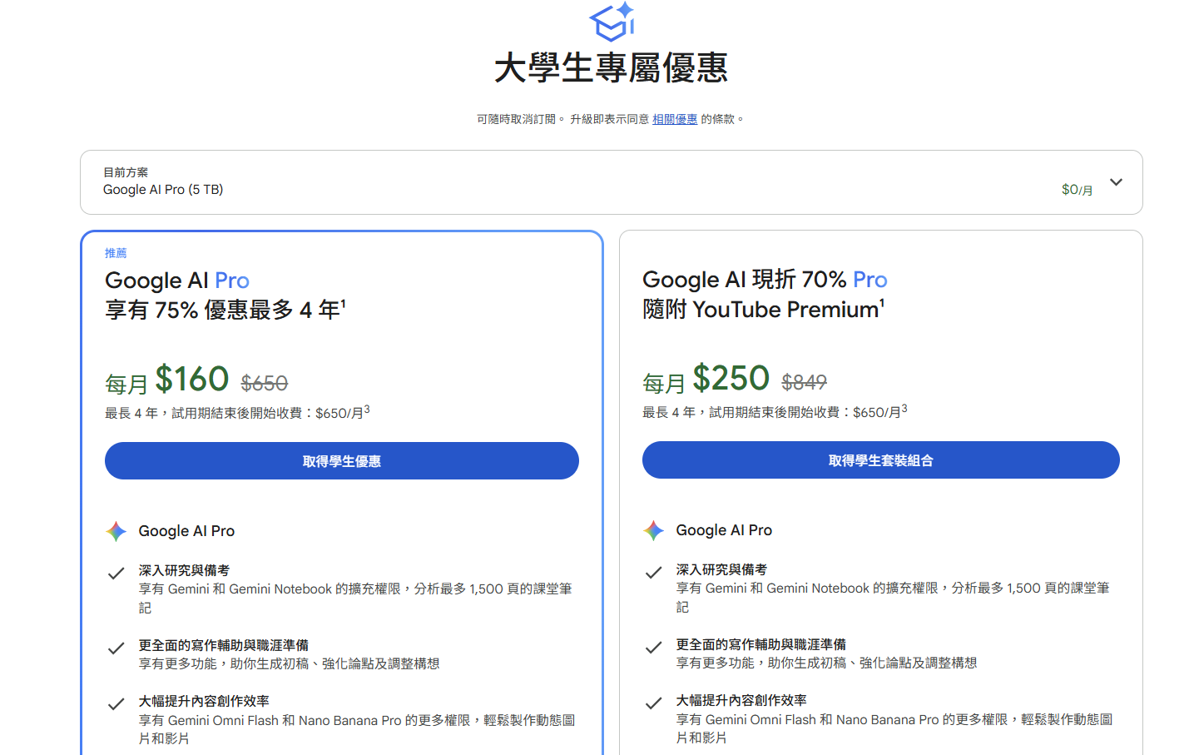This screenshot has width=1194, height=755.
Task: Click the 享有 75% 優惠最多 4 年 title
Action: [x=225, y=310]
